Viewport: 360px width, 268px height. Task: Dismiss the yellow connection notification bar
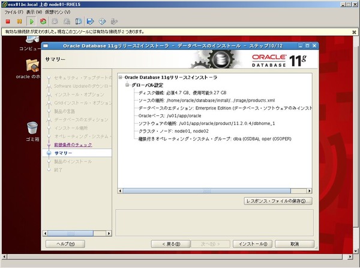(x=354, y=32)
